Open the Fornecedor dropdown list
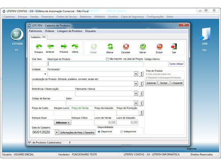This screenshot has height=166, width=221. [x=136, y=74]
